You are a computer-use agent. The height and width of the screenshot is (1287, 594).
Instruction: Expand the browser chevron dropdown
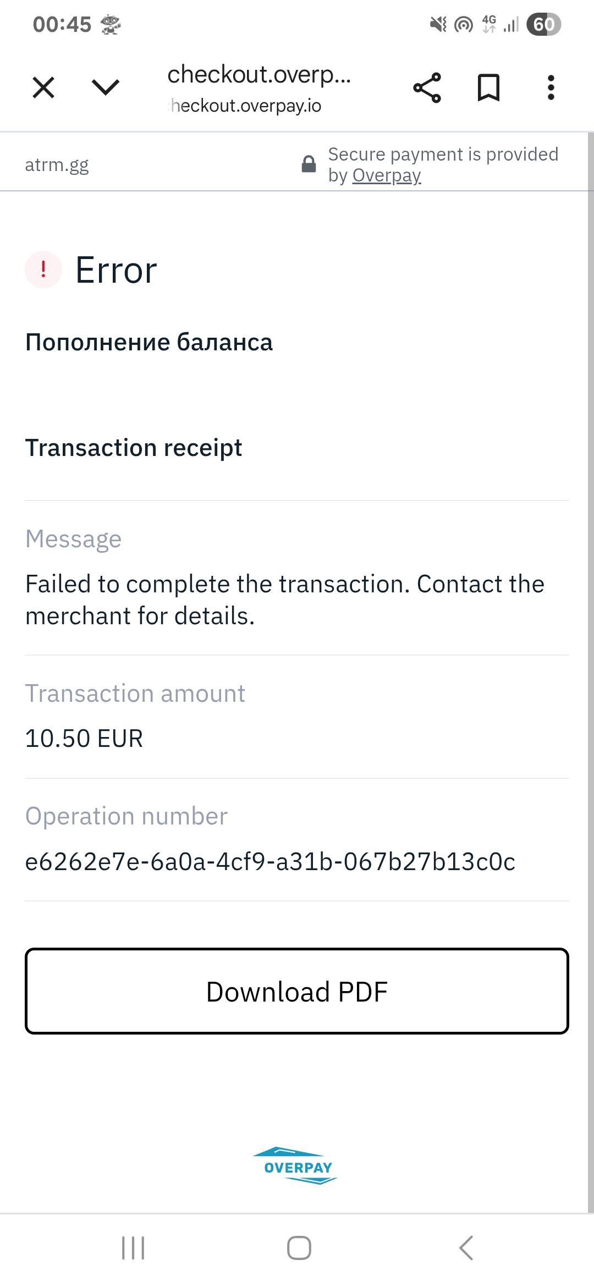[105, 87]
